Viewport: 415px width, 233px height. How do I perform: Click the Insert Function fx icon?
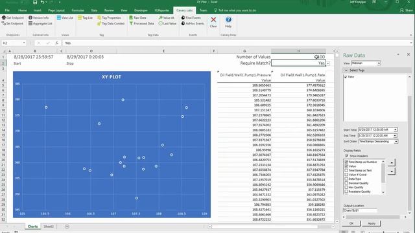[x=57, y=43]
